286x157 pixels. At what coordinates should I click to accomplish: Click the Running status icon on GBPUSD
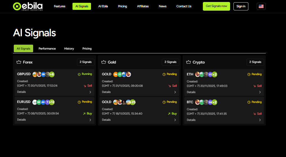tap(79, 74)
